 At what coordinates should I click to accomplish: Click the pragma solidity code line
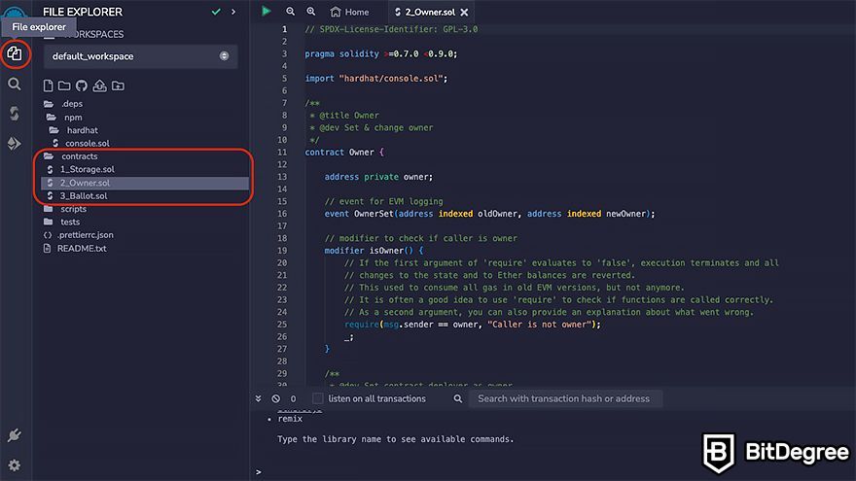(x=381, y=54)
